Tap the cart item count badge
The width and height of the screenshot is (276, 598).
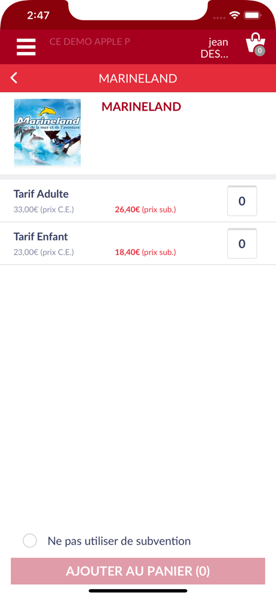click(x=260, y=50)
